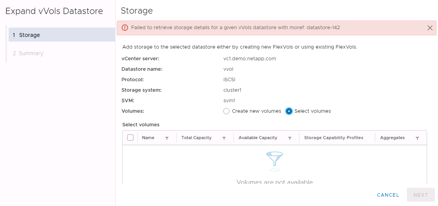Dismiss the error banner with X
This screenshot has width=438, height=206.
[430, 28]
